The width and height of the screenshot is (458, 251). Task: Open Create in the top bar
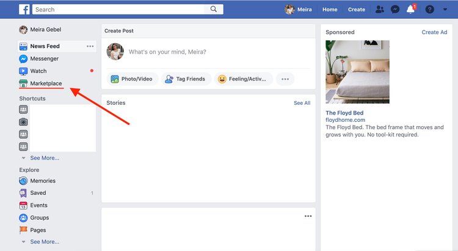pyautogui.click(x=357, y=9)
